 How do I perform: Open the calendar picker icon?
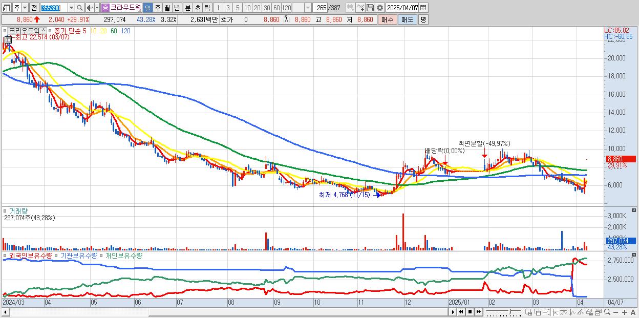pos(423,8)
